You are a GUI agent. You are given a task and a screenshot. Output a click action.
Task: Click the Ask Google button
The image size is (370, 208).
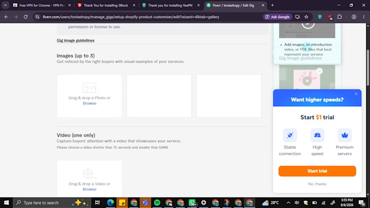[x=277, y=17]
